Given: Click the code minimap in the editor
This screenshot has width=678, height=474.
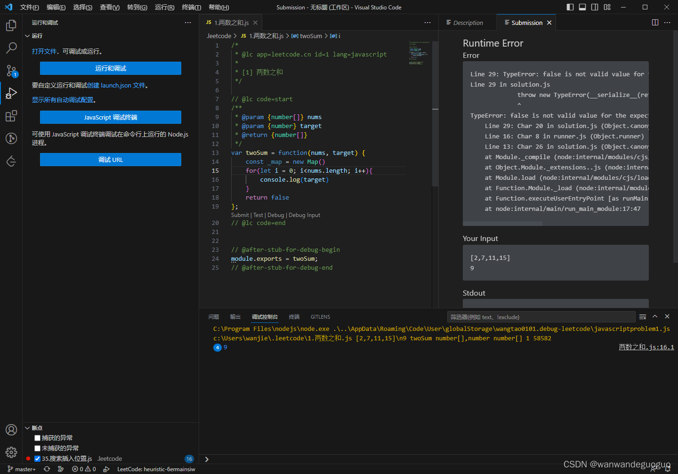Looking at the screenshot, I should [420, 53].
